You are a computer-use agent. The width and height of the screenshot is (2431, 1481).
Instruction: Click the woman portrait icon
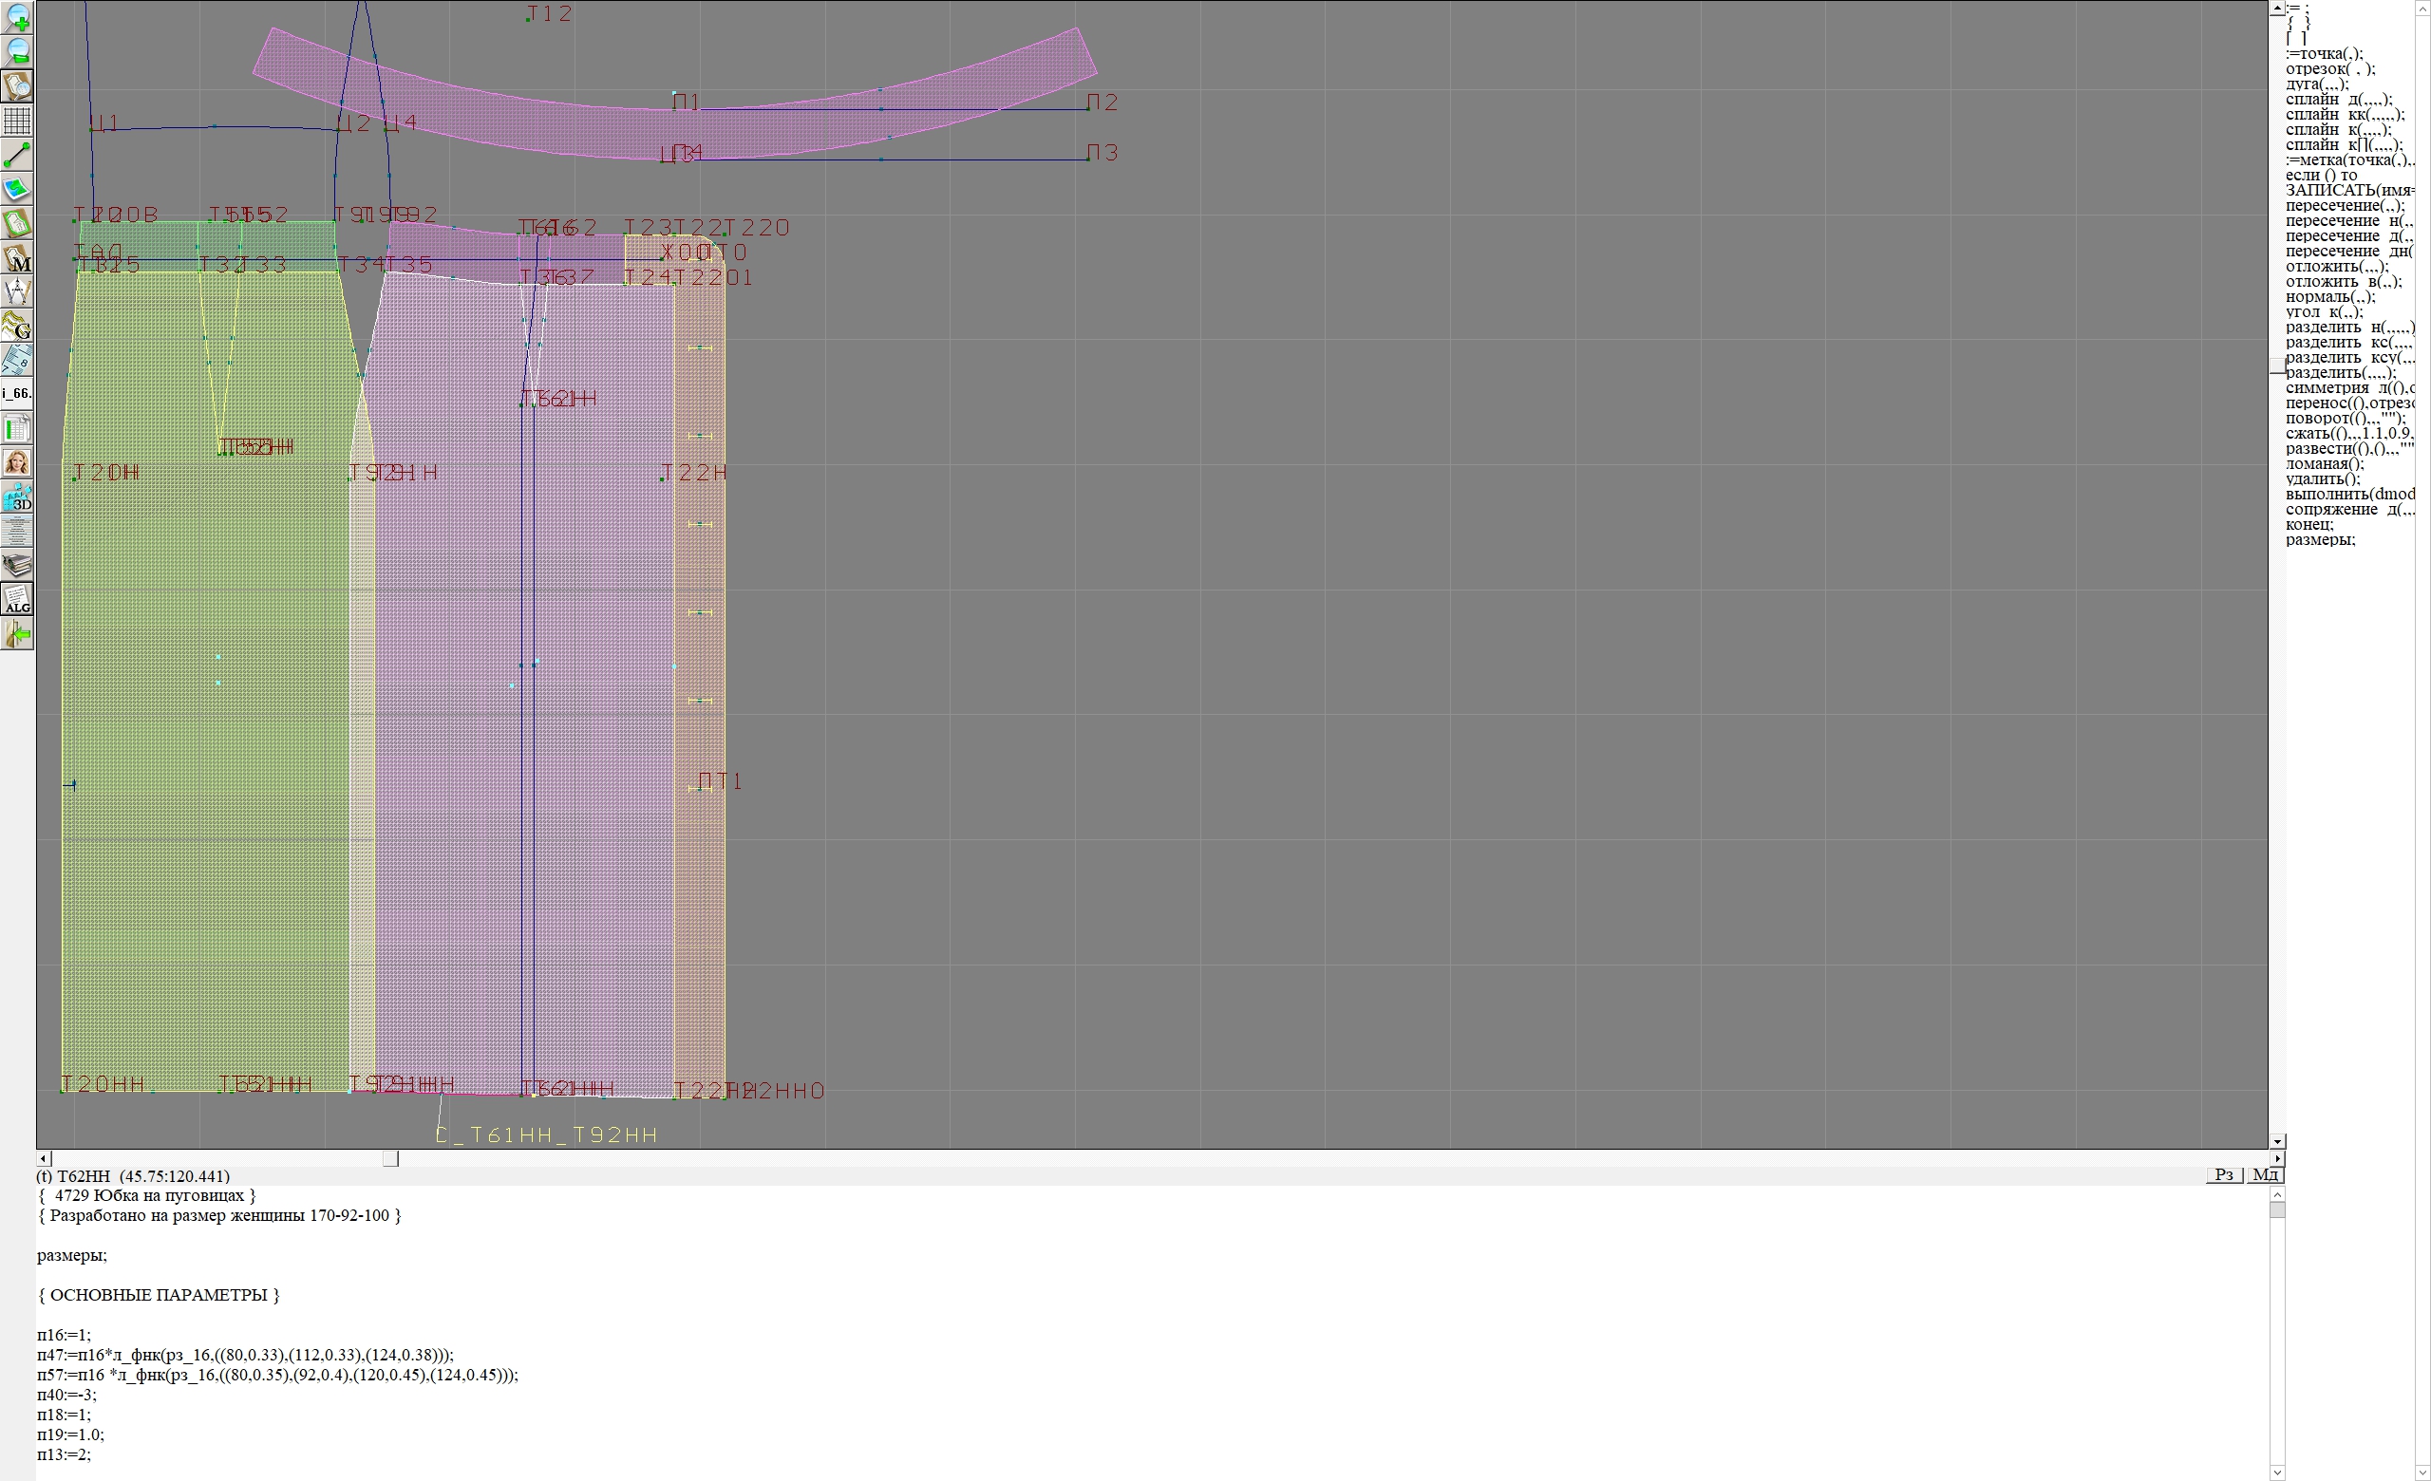(x=17, y=462)
